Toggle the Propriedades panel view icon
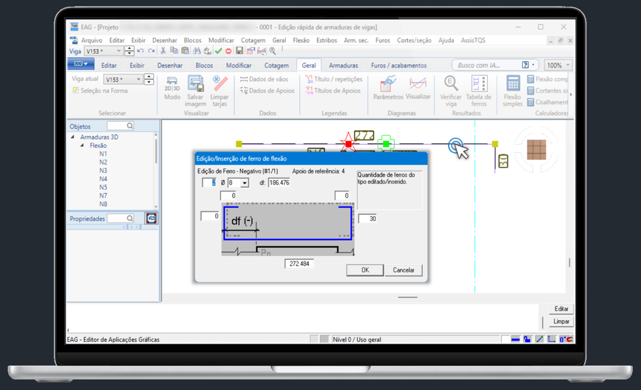Viewport: 641px width, 390px height. click(151, 218)
